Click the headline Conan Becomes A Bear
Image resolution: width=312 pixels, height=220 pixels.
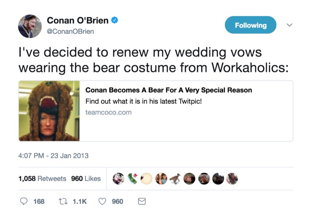(169, 90)
